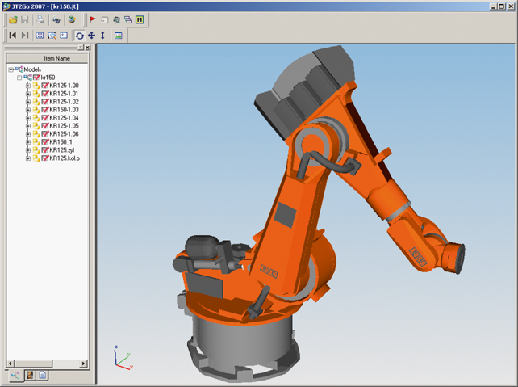Click the globe web icon in toolbar

(72, 20)
